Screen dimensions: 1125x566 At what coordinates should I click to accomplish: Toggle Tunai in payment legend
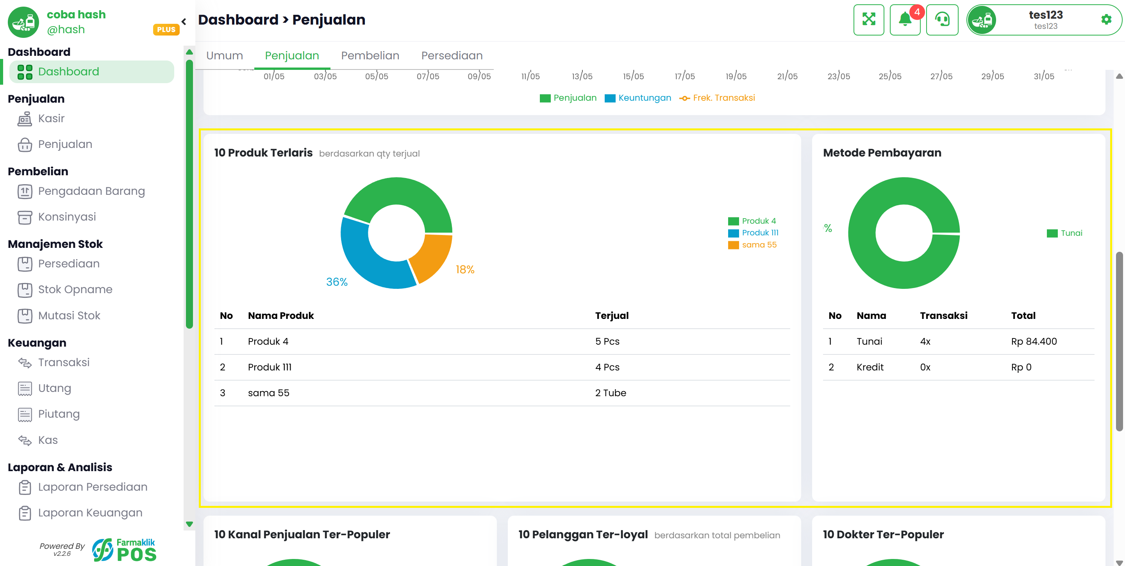tap(1064, 233)
